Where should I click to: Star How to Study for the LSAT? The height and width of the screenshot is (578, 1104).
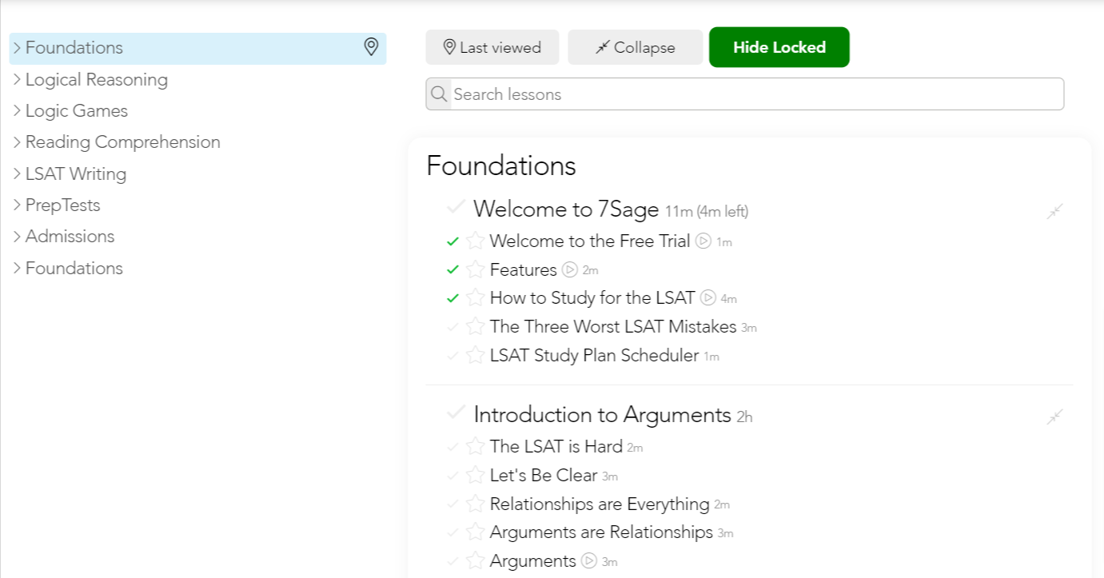click(x=475, y=298)
